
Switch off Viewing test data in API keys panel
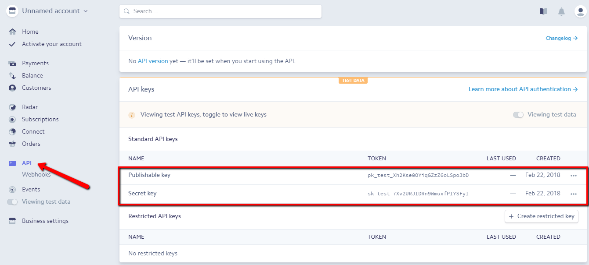(518, 115)
